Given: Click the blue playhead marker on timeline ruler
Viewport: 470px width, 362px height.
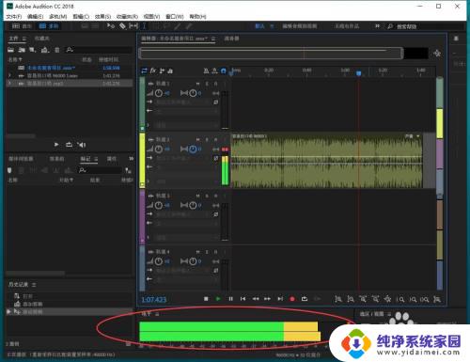Looking at the screenshot, I should [359, 73].
